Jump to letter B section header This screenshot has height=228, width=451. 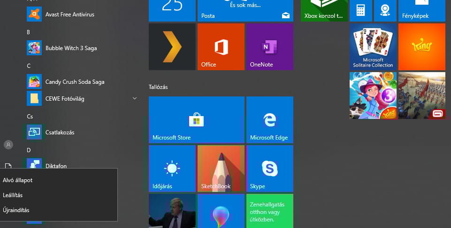[28, 32]
